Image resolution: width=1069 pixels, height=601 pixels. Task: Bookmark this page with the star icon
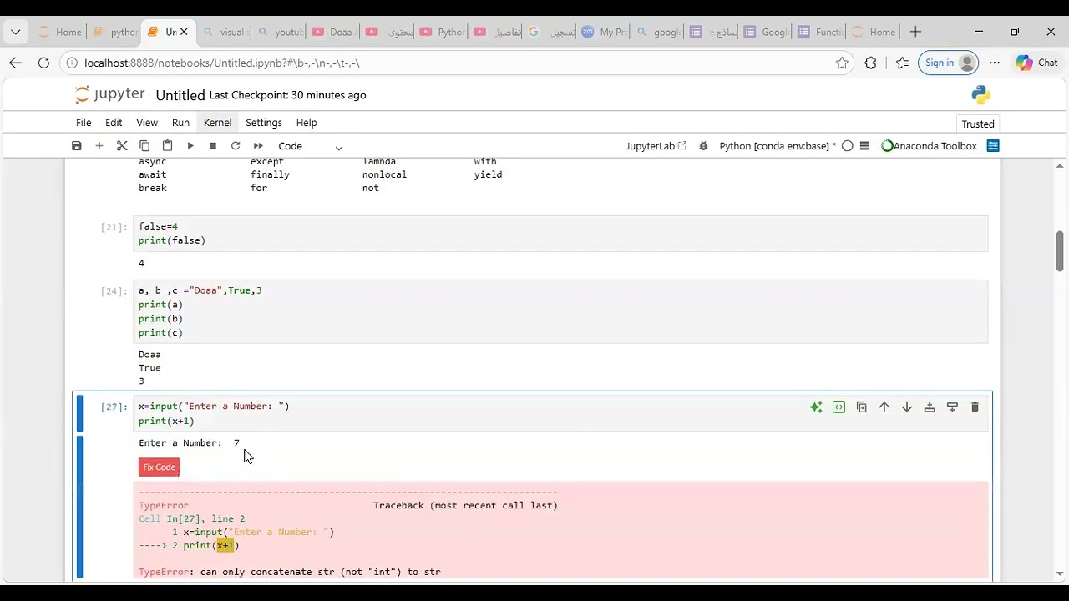[842, 63]
